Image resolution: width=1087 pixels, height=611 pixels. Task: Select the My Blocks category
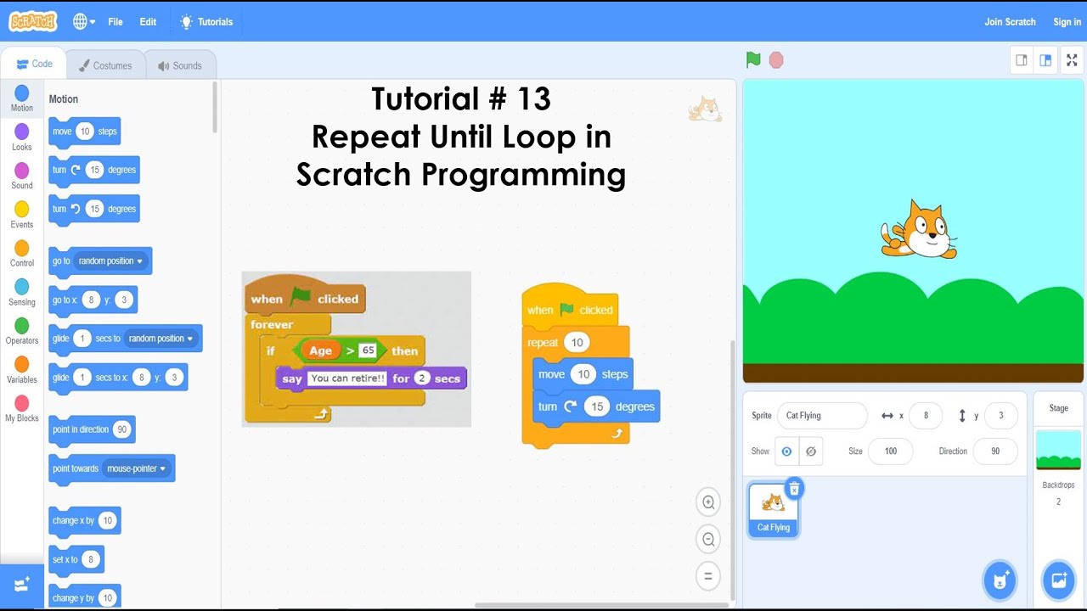(22, 408)
